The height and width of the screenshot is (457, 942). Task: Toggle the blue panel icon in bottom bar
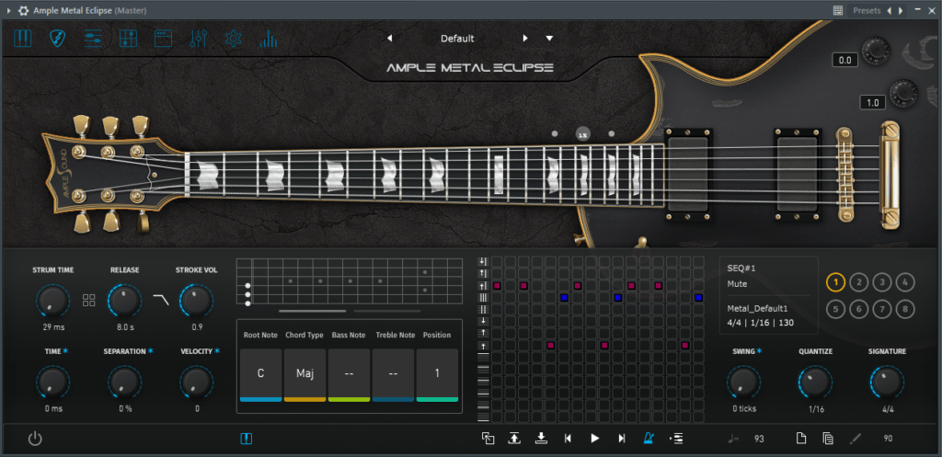click(247, 439)
